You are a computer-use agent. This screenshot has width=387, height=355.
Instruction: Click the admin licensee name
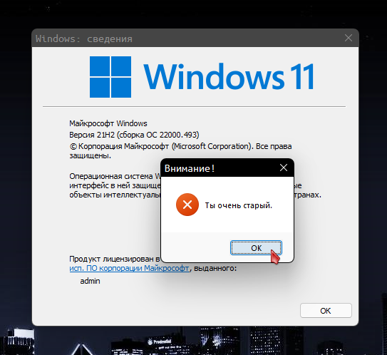[x=90, y=281]
